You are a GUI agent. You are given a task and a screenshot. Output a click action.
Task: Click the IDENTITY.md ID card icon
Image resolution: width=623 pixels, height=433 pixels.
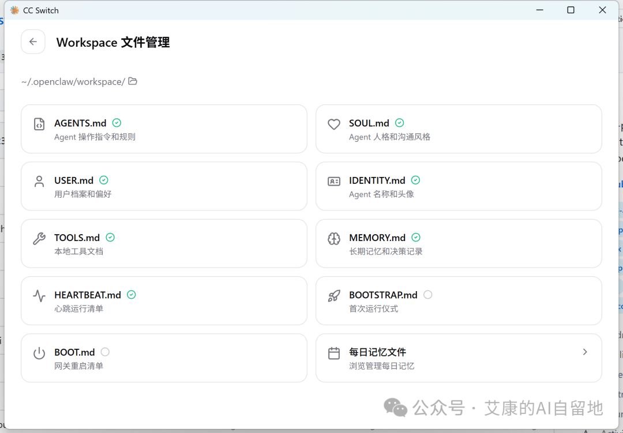(x=334, y=182)
